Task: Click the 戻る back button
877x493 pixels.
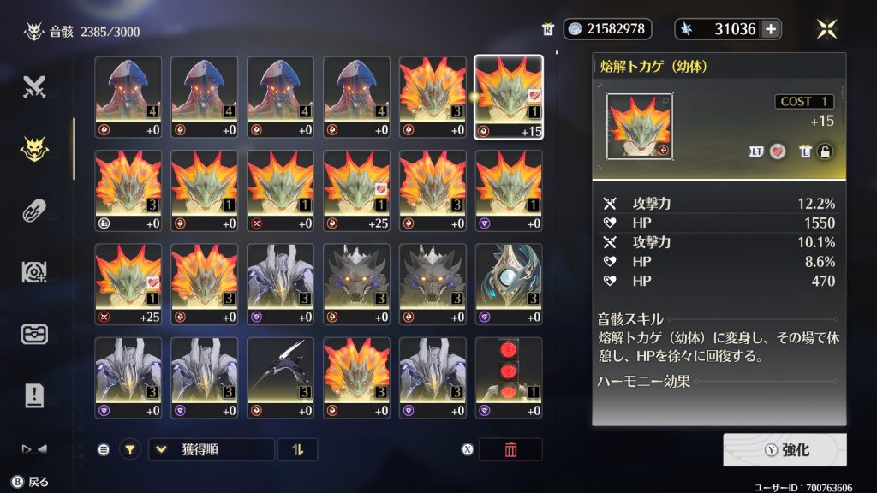Action: pos(30,482)
